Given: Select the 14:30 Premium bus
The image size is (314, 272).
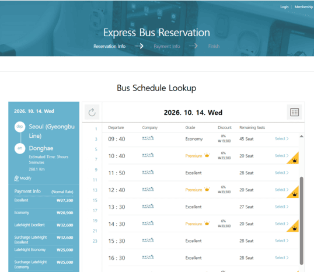Looking at the screenshot, I should click(281, 224).
